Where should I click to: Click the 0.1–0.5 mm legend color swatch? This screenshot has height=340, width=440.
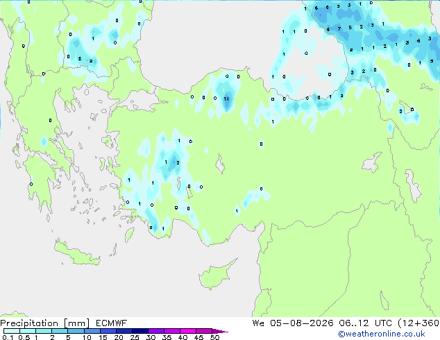pos(12,331)
